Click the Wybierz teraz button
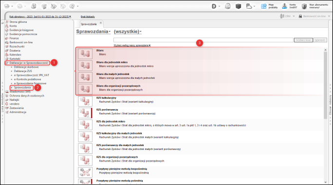Screen dimensions: 333x185 point(303,40)
